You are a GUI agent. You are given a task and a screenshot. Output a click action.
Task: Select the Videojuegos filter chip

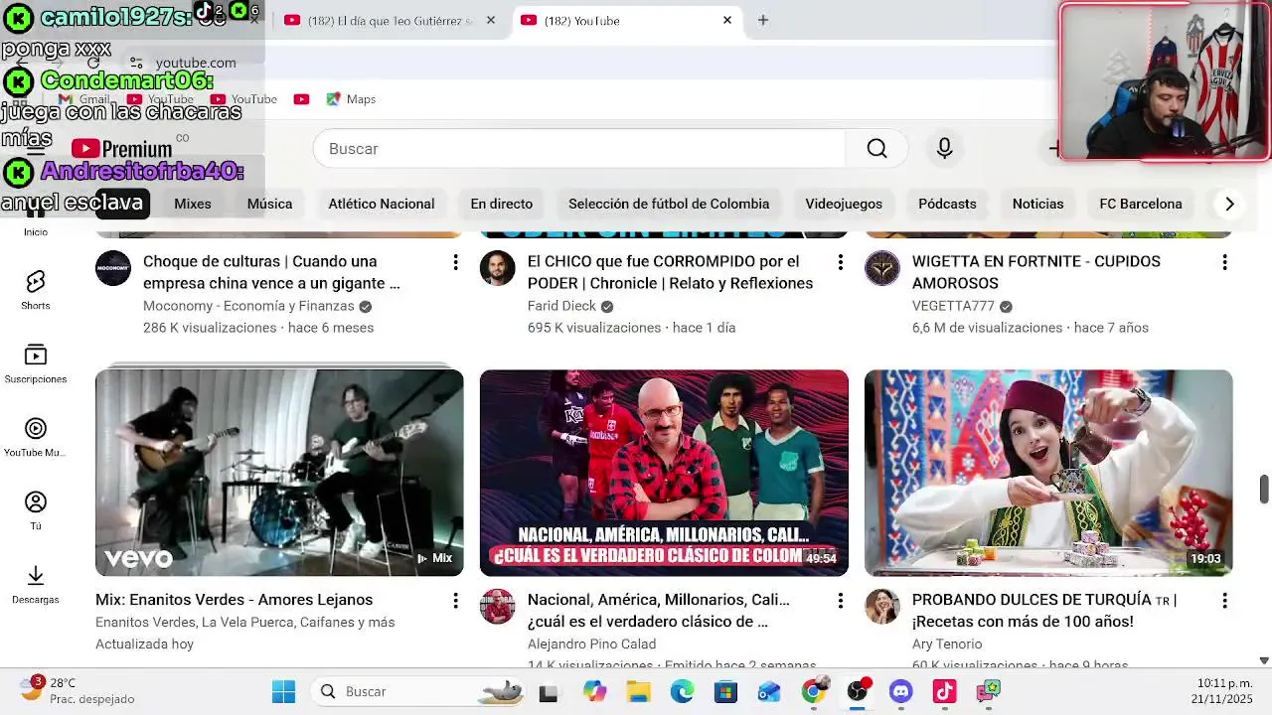click(x=844, y=204)
